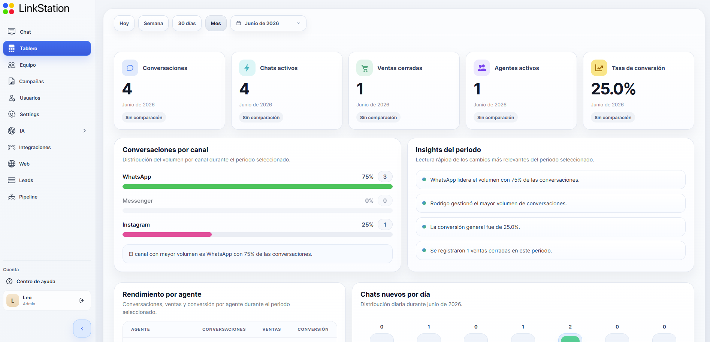Collapse the sidebar with the chevron button
The image size is (710, 342).
click(82, 329)
